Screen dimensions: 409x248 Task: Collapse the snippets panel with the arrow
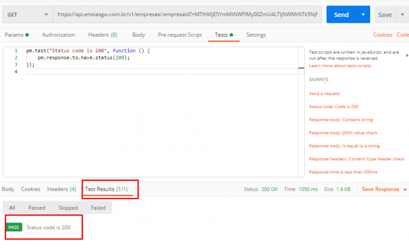click(x=407, y=55)
